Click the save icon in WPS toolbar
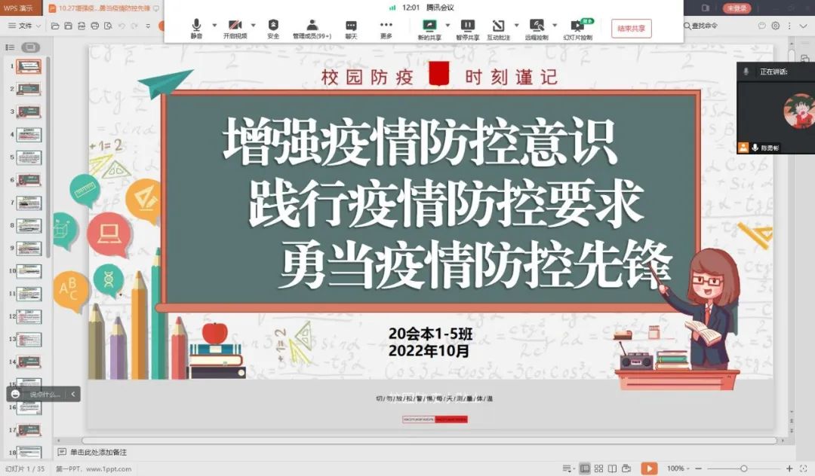 click(69, 26)
